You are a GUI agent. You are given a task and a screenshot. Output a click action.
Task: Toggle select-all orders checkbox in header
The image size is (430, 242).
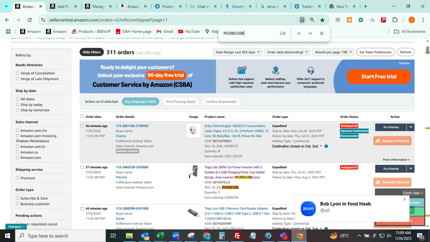coord(82,116)
